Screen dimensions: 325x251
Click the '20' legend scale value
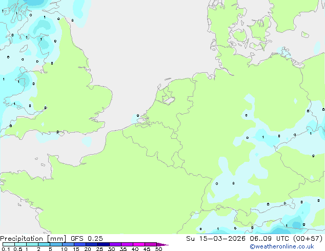pyautogui.click(x=88, y=249)
